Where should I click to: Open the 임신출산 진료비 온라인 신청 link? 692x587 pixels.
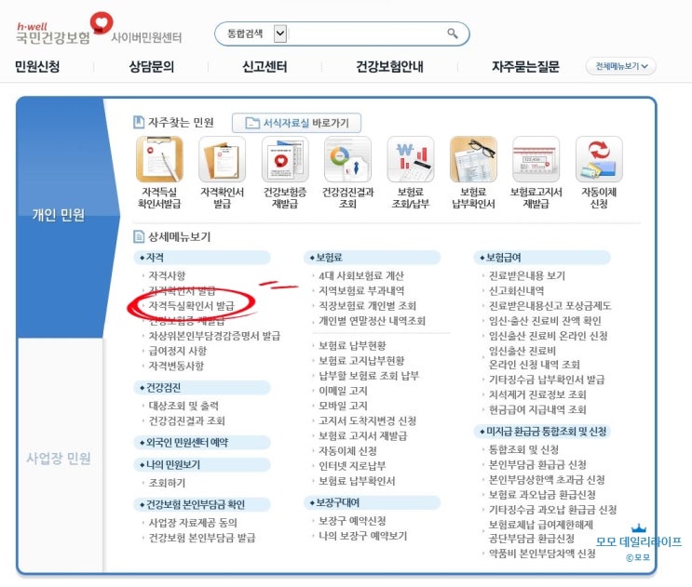[549, 336]
